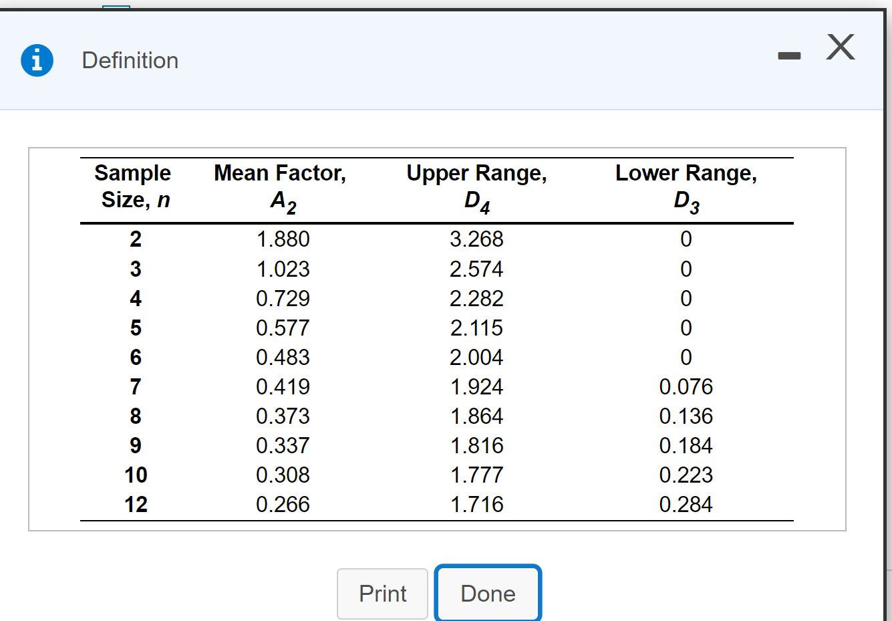Click the D3 value 0.076
The width and height of the screenshot is (892, 621).
click(x=686, y=386)
